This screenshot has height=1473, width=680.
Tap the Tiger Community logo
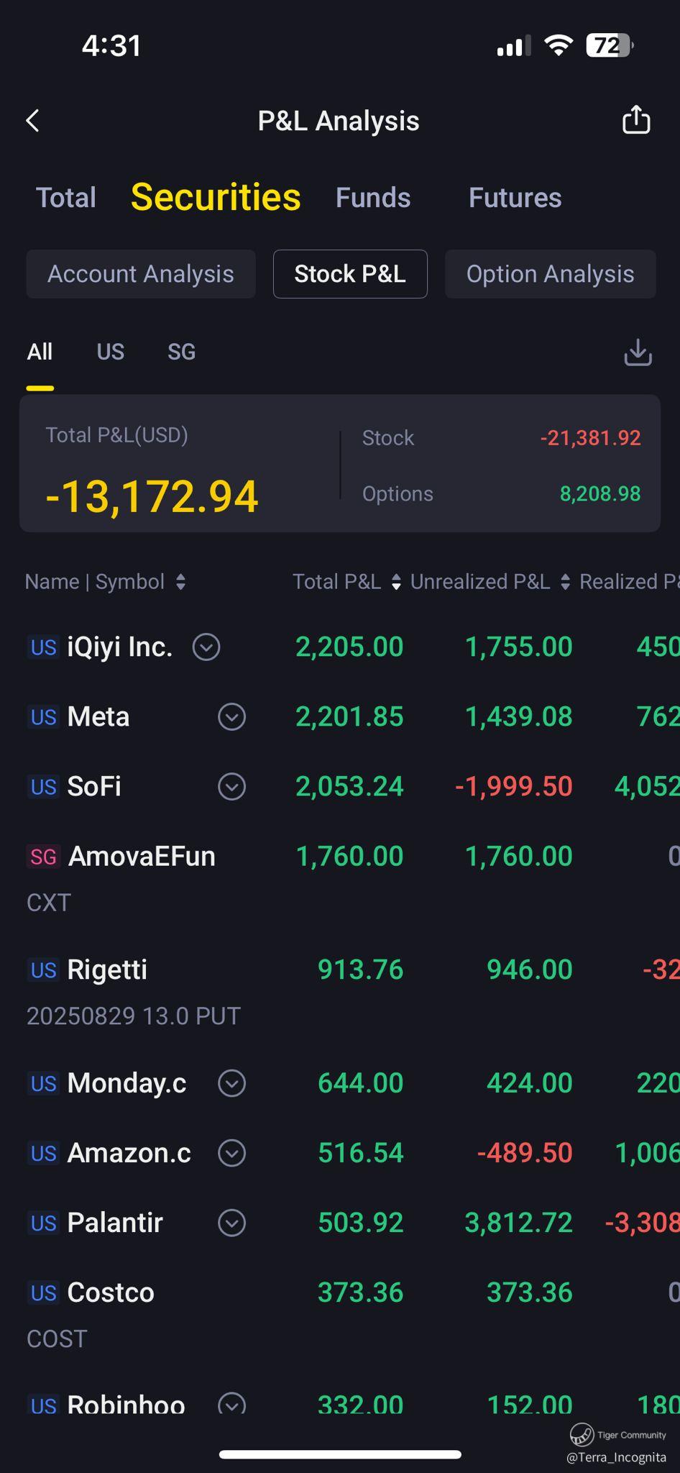(x=582, y=1434)
